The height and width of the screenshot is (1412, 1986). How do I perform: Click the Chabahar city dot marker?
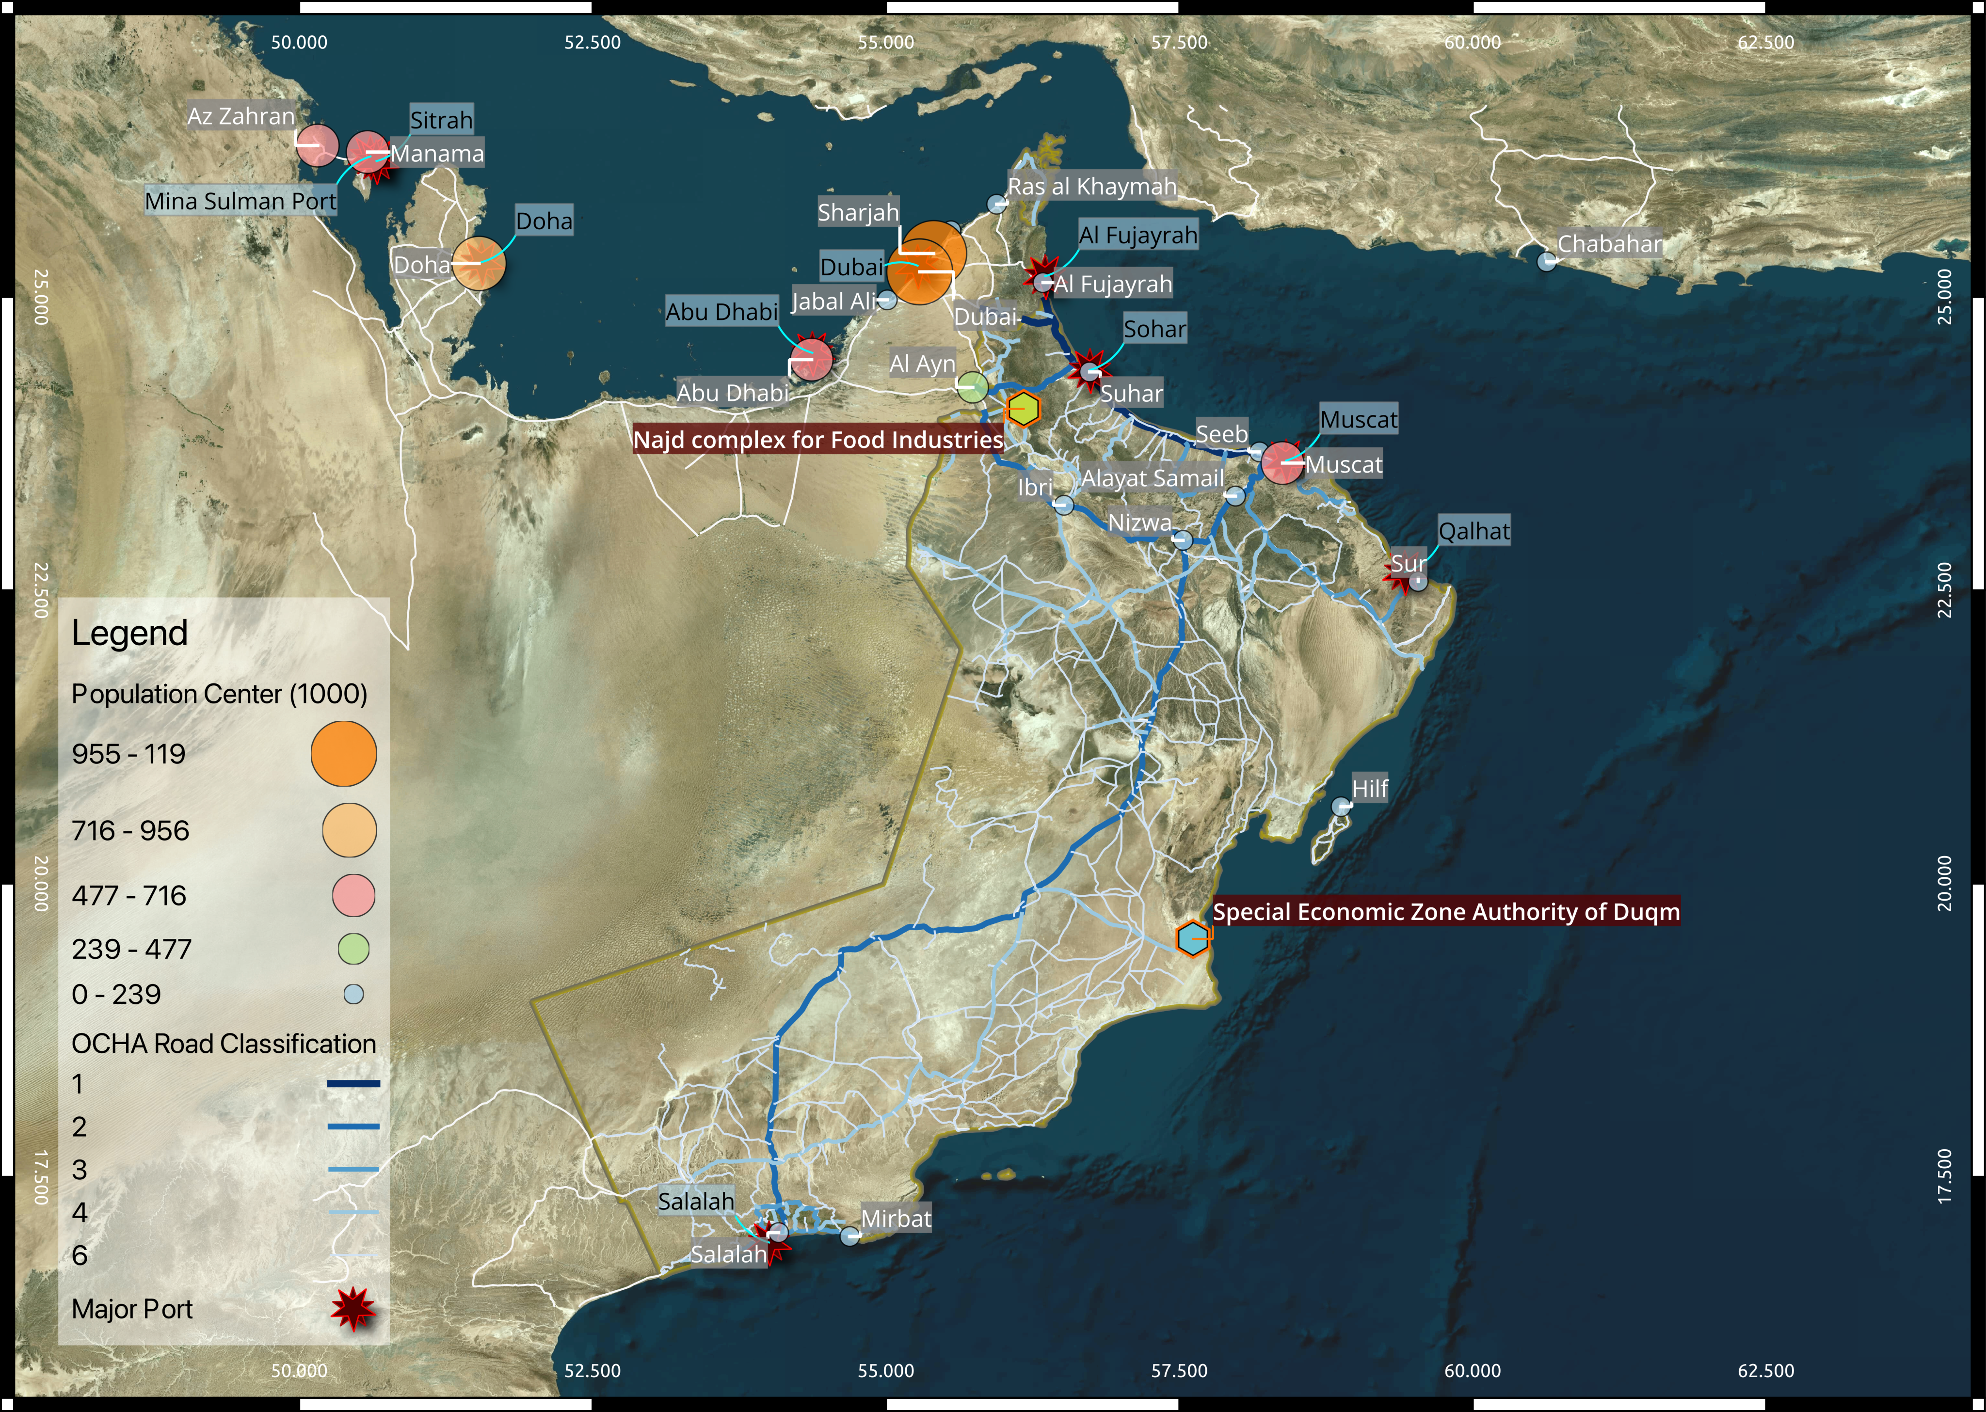[x=1546, y=261]
